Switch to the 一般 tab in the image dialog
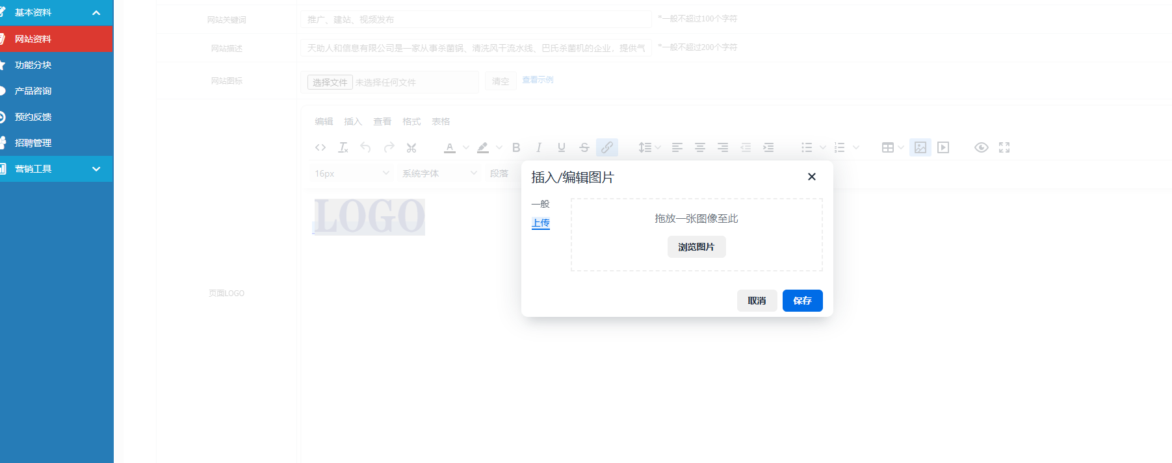Viewport: 1172px width, 463px height. pos(540,204)
